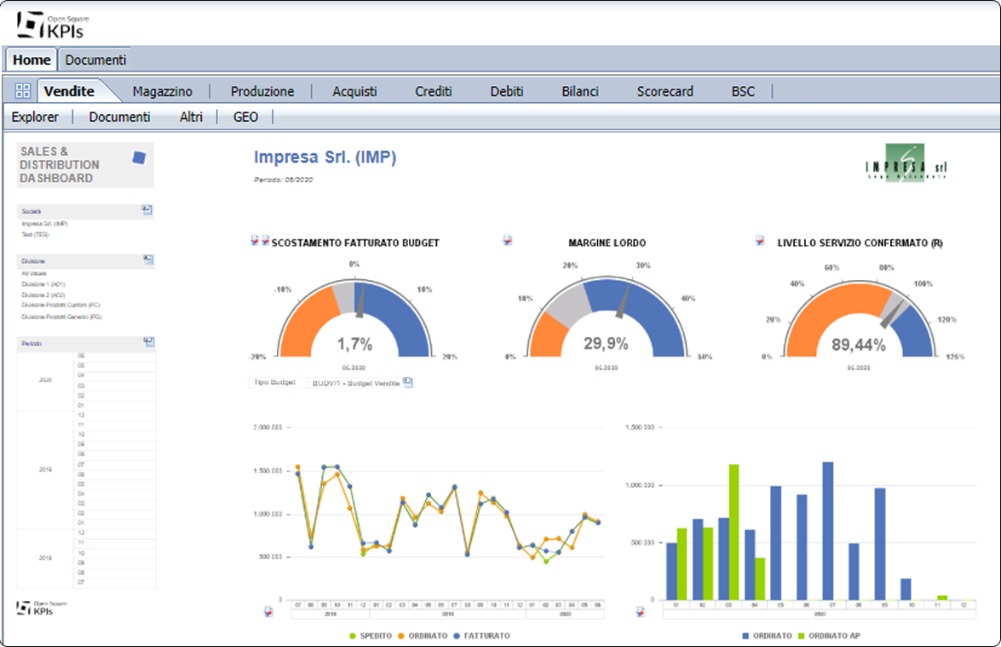The width and height of the screenshot is (1001, 647).
Task: Open the Scorecard tab
Action: (664, 91)
